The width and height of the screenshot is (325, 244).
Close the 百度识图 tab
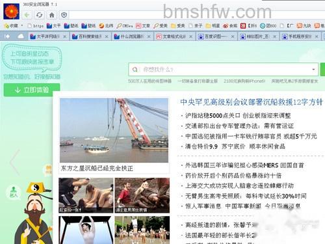[x=233, y=36]
